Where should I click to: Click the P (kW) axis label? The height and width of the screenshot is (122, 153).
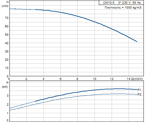[x=5, y=85]
